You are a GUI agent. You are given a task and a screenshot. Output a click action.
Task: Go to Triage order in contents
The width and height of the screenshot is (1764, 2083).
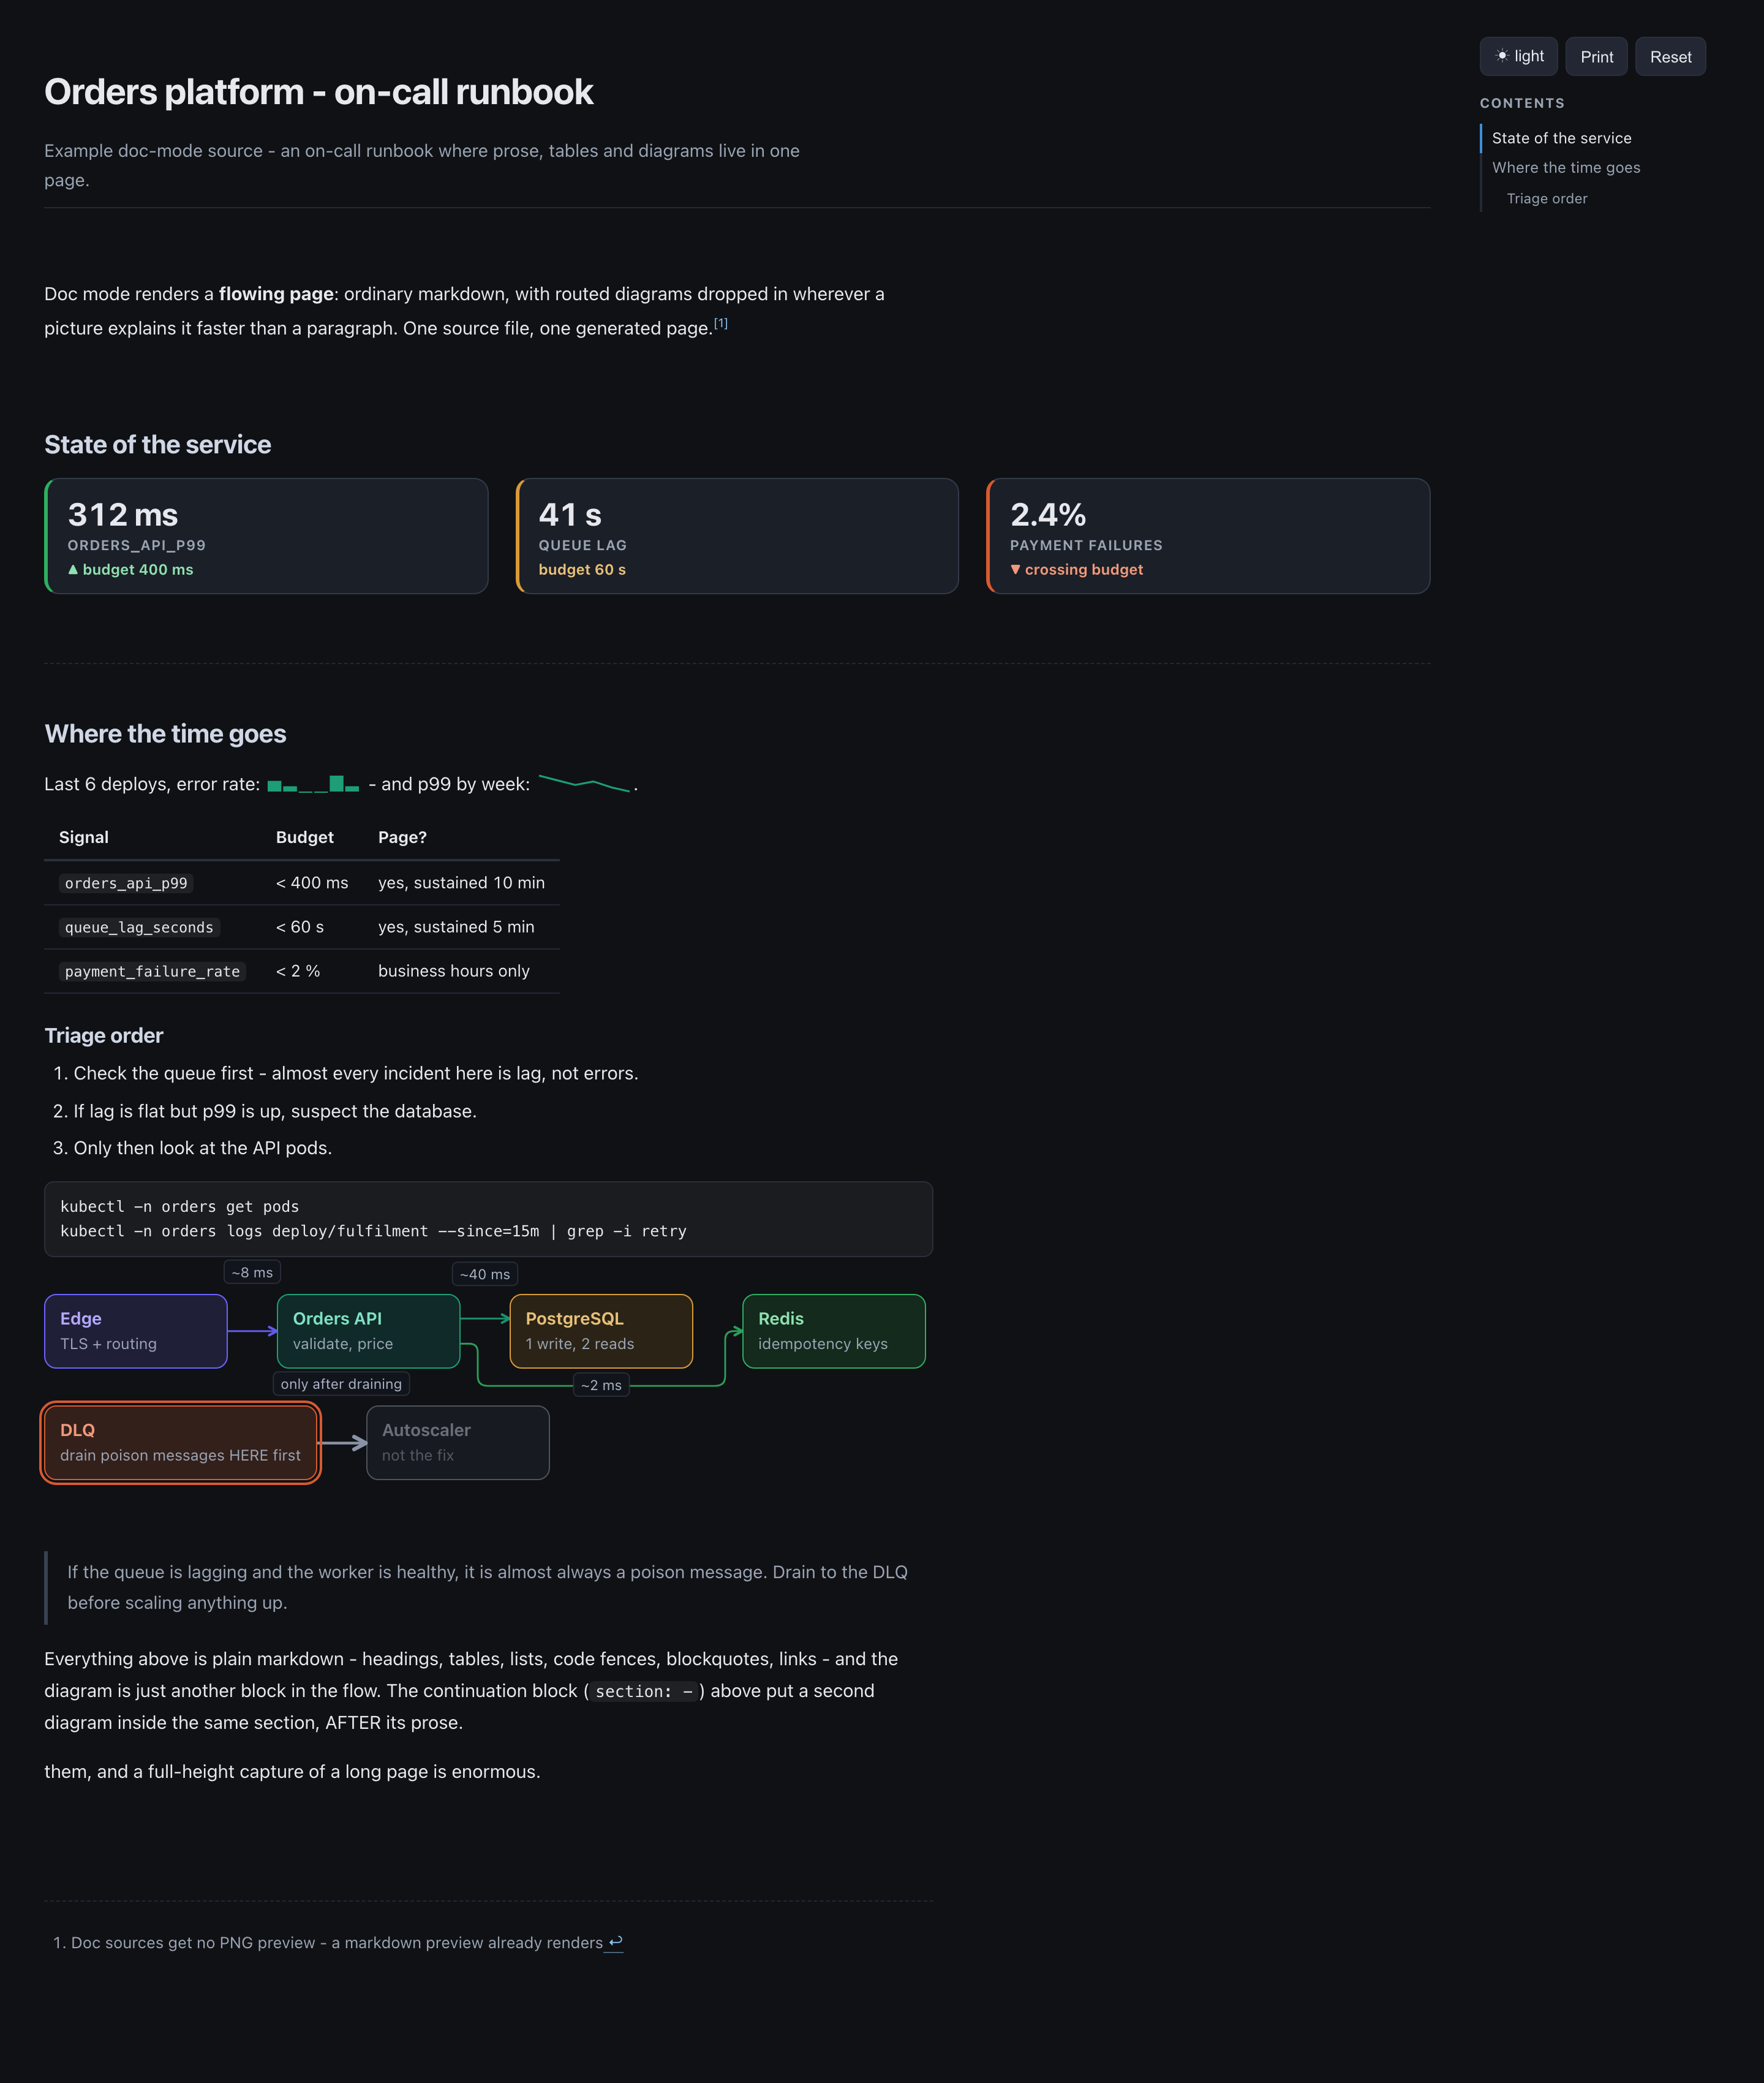(1547, 198)
